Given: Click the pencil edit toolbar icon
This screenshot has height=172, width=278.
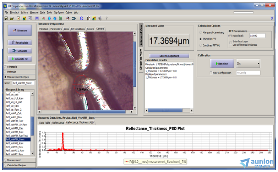Looking at the screenshot, I should click(88, 18).
